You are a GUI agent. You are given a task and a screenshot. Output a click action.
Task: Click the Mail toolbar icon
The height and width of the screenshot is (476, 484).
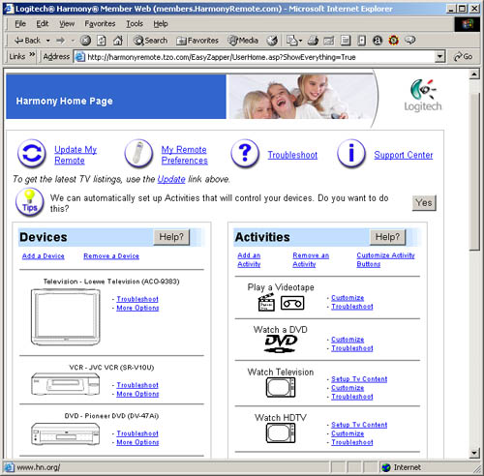(292, 41)
